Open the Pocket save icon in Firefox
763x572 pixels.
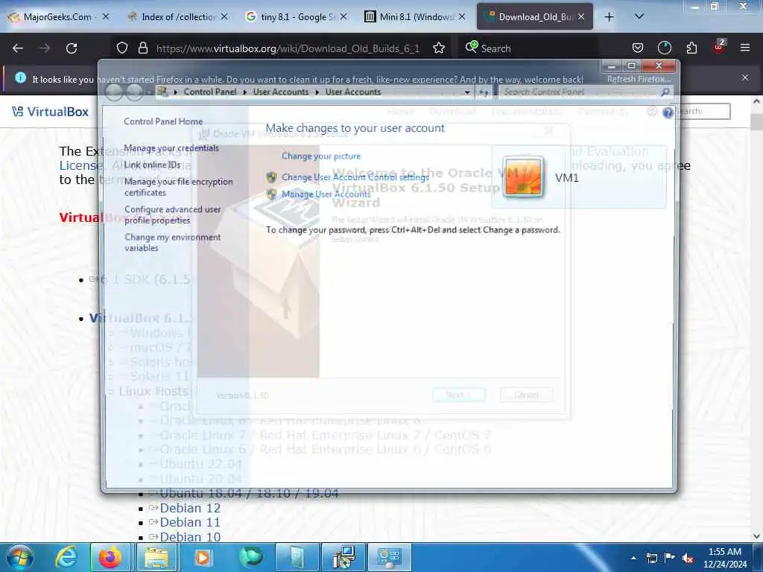[638, 48]
